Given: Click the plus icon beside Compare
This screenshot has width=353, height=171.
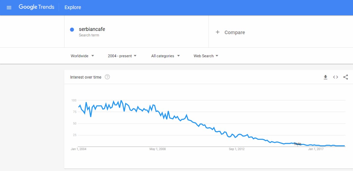Looking at the screenshot, I should [x=218, y=32].
